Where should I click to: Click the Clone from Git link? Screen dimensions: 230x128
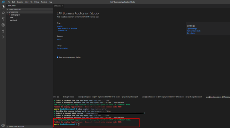[x=62, y=31]
